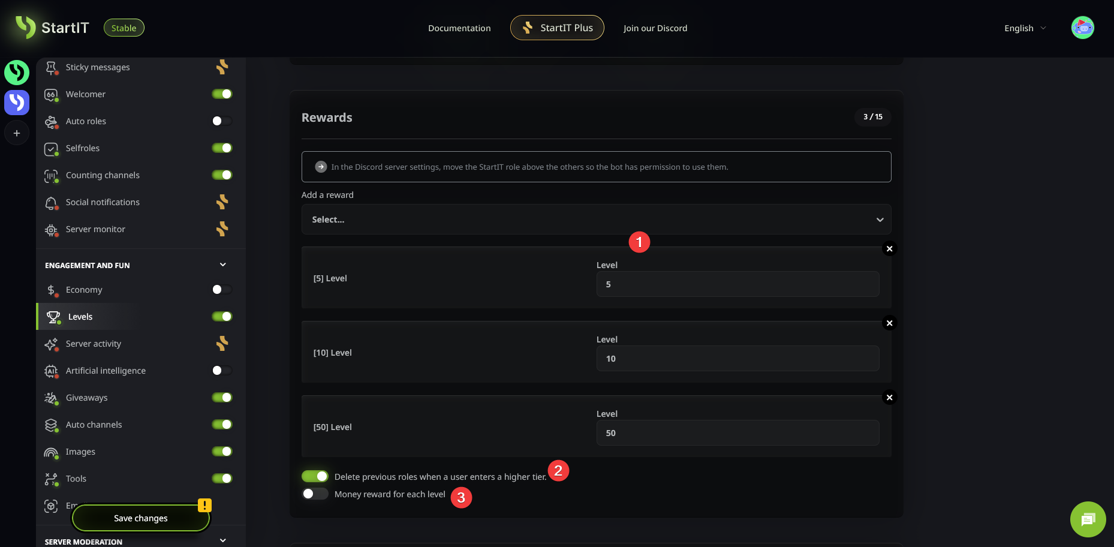1114x547 pixels.
Task: Open the Add a reward dropdown
Action: coord(596,220)
